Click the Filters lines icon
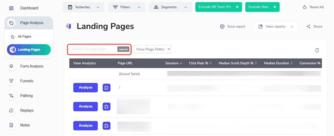 pyautogui.click(x=115, y=7)
